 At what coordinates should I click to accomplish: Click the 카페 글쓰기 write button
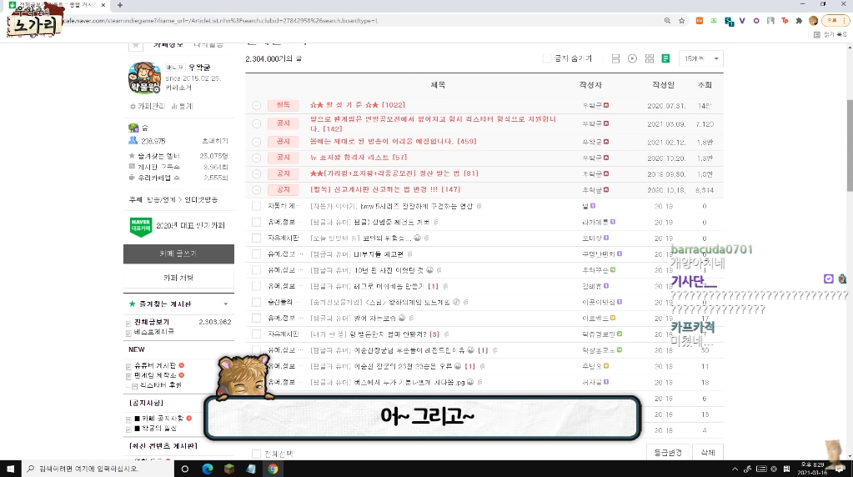click(x=178, y=254)
